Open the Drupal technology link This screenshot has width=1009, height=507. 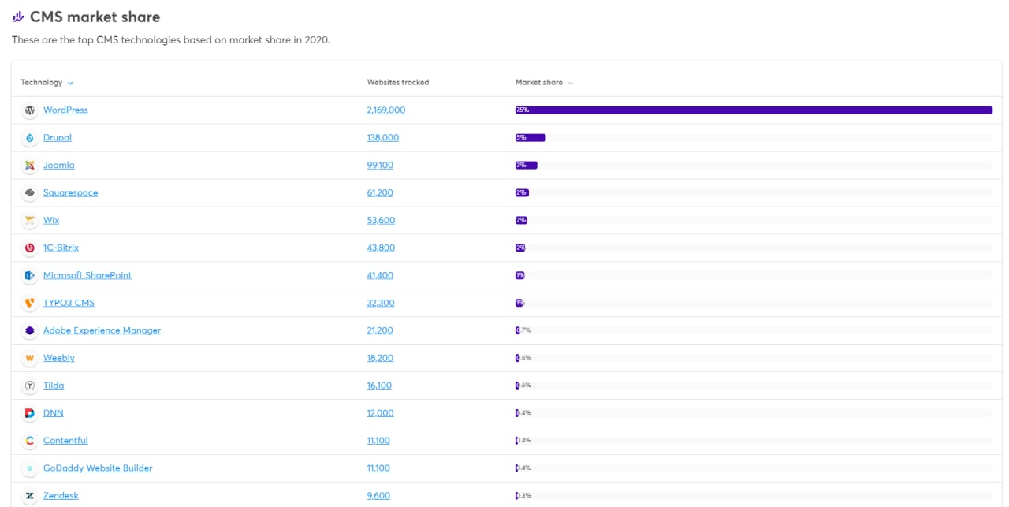click(58, 138)
